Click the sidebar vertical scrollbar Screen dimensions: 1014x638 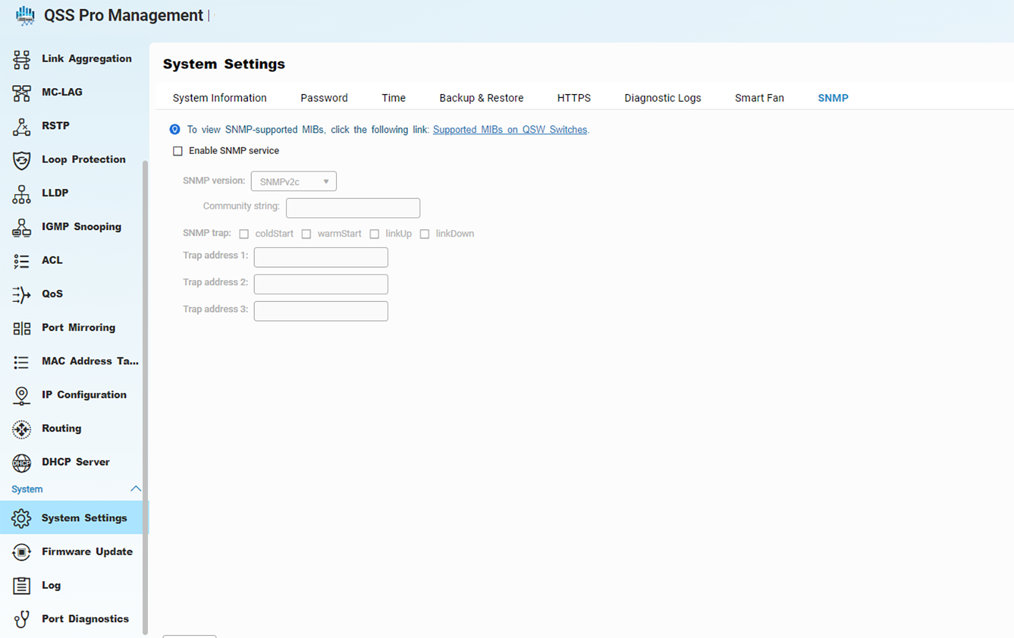coord(145,397)
